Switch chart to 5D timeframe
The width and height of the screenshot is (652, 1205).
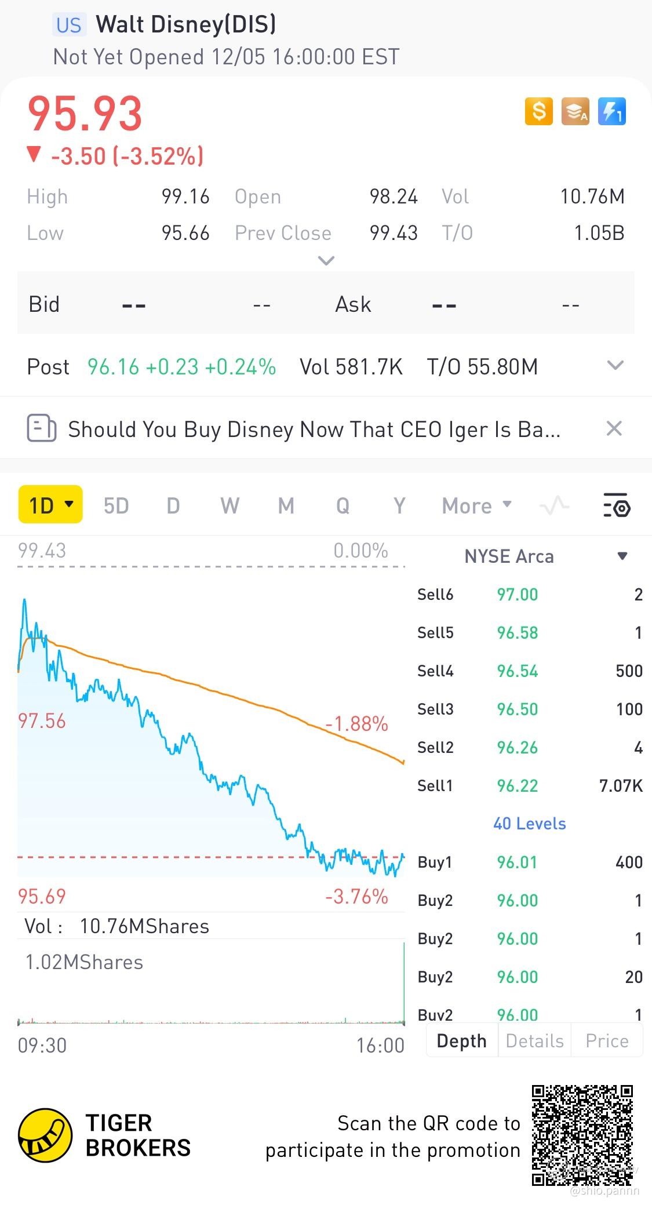tap(116, 506)
